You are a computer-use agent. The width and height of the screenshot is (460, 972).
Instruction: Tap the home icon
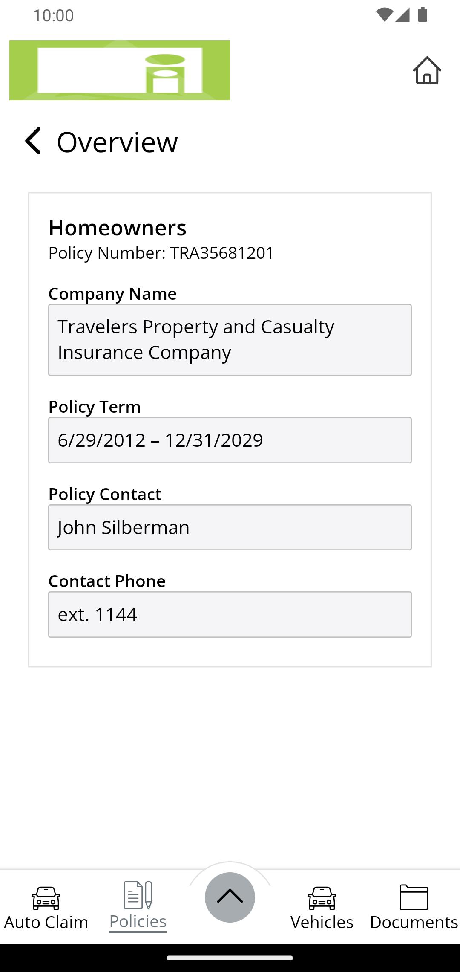[x=427, y=70]
